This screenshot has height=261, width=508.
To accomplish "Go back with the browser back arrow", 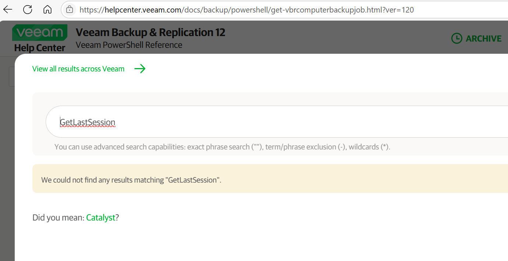I will point(8,10).
